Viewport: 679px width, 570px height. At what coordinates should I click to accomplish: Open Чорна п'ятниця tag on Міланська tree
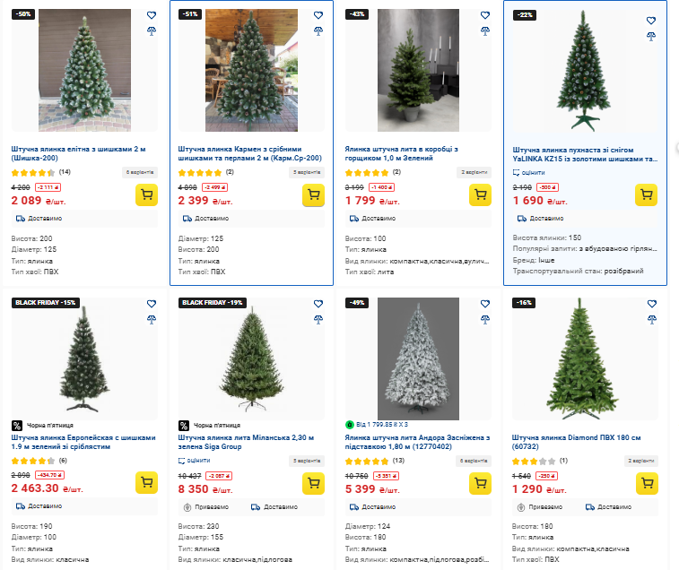(209, 425)
